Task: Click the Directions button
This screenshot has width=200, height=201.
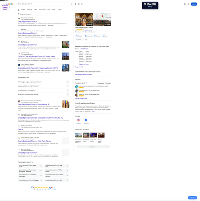Action: coord(88,36)
